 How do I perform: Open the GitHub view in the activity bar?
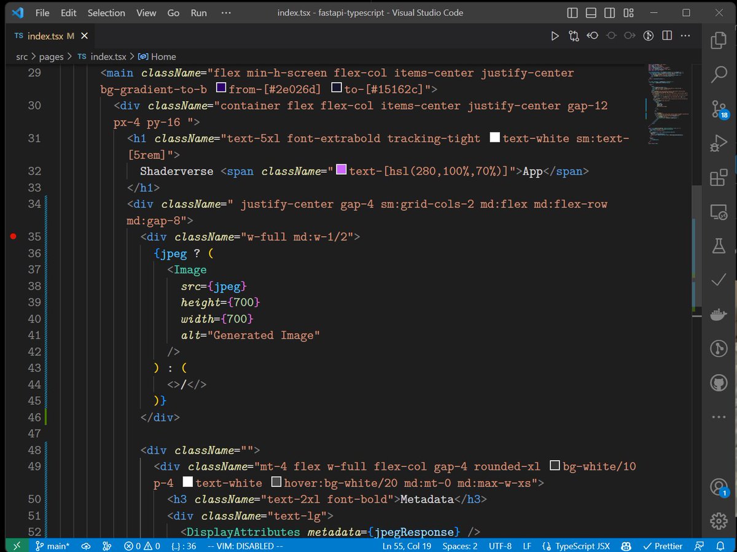[719, 383]
